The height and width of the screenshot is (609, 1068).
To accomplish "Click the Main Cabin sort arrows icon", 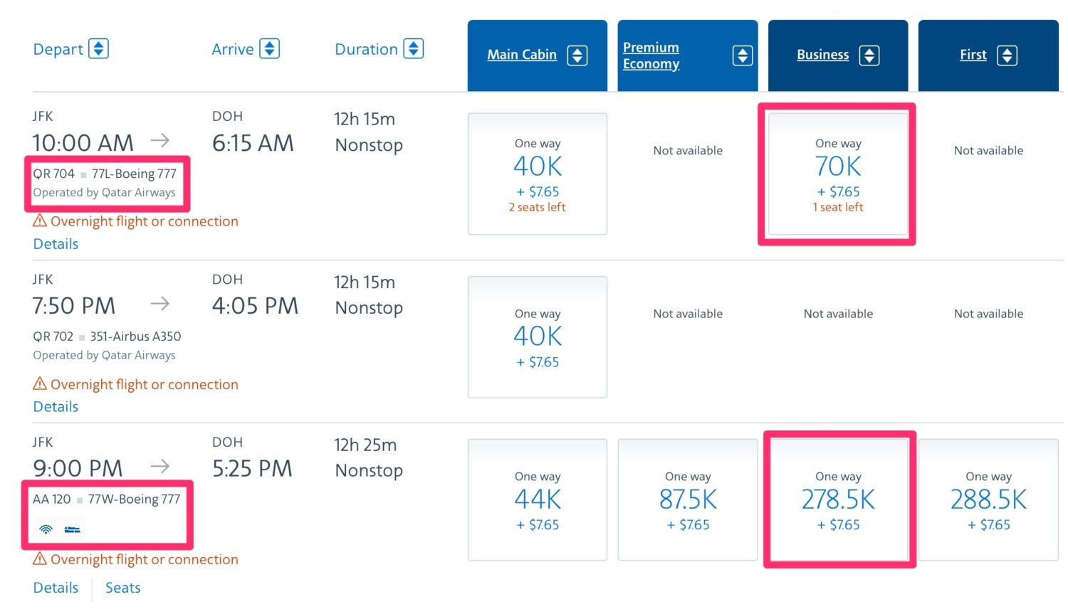I will pos(577,55).
